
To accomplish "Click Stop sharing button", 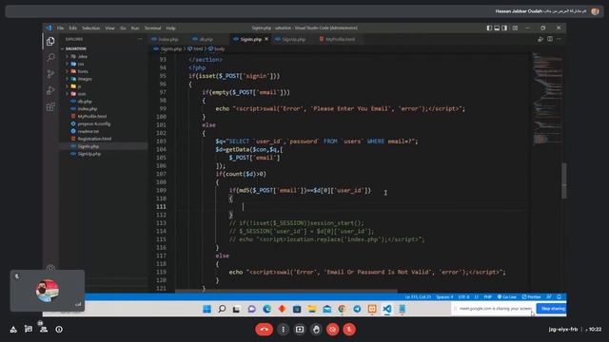I will tap(552, 309).
